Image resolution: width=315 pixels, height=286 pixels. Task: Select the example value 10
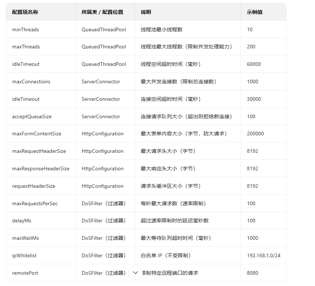point(250,29)
